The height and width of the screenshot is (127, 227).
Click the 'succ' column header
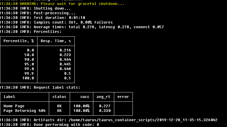[85, 97]
